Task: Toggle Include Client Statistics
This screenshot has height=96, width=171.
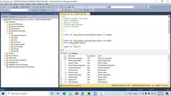Action: (65, 10)
